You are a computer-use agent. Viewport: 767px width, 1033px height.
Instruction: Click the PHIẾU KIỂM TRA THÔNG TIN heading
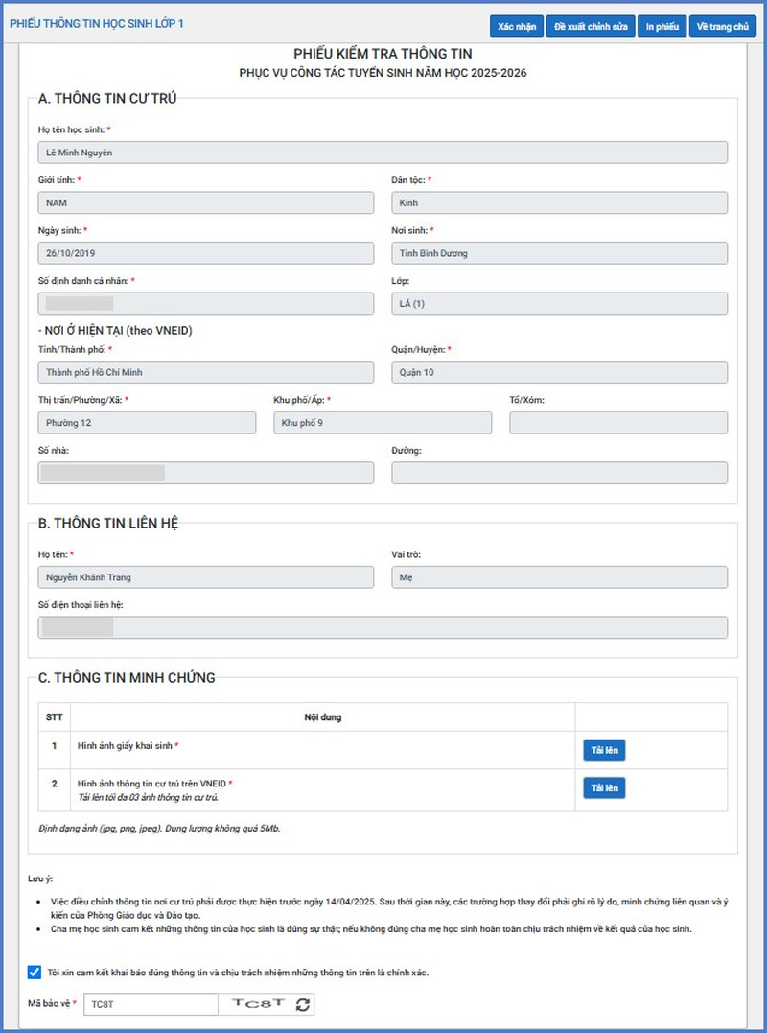[383, 54]
